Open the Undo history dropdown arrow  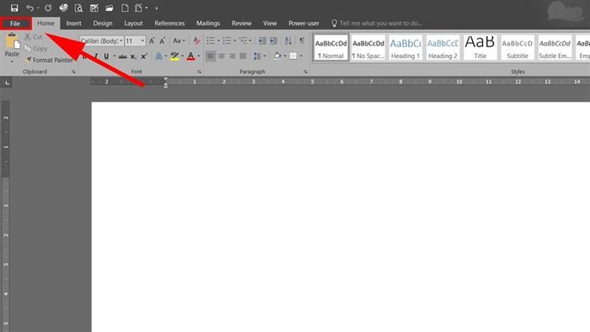click(x=38, y=8)
